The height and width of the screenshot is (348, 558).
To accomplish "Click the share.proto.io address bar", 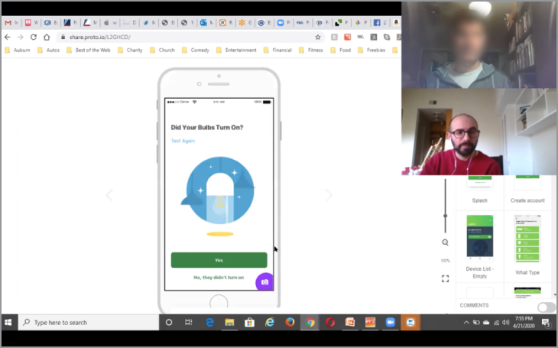I will click(x=190, y=37).
